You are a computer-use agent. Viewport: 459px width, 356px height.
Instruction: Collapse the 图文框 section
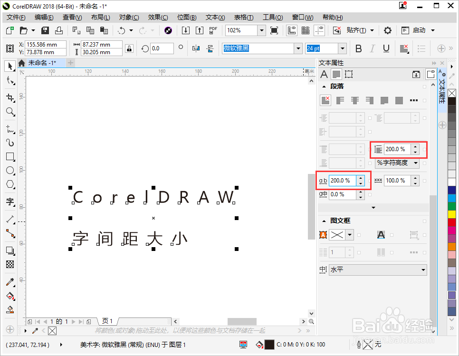pyautogui.click(x=324, y=221)
